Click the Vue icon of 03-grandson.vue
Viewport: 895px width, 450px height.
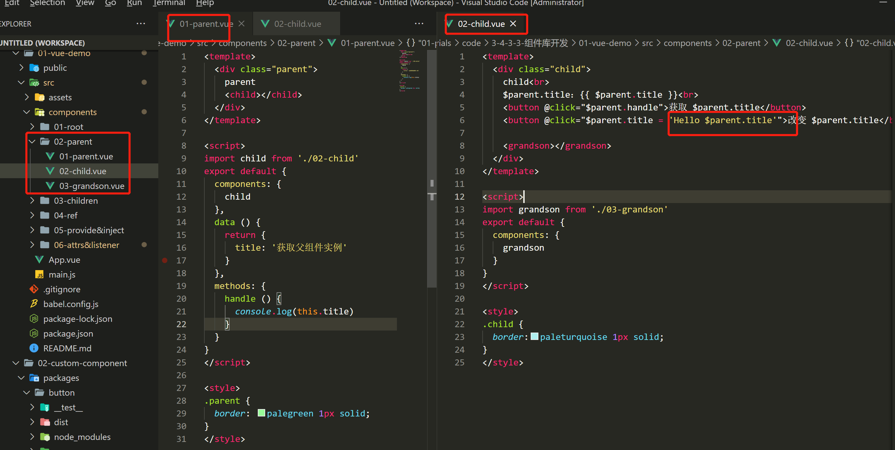(x=50, y=186)
